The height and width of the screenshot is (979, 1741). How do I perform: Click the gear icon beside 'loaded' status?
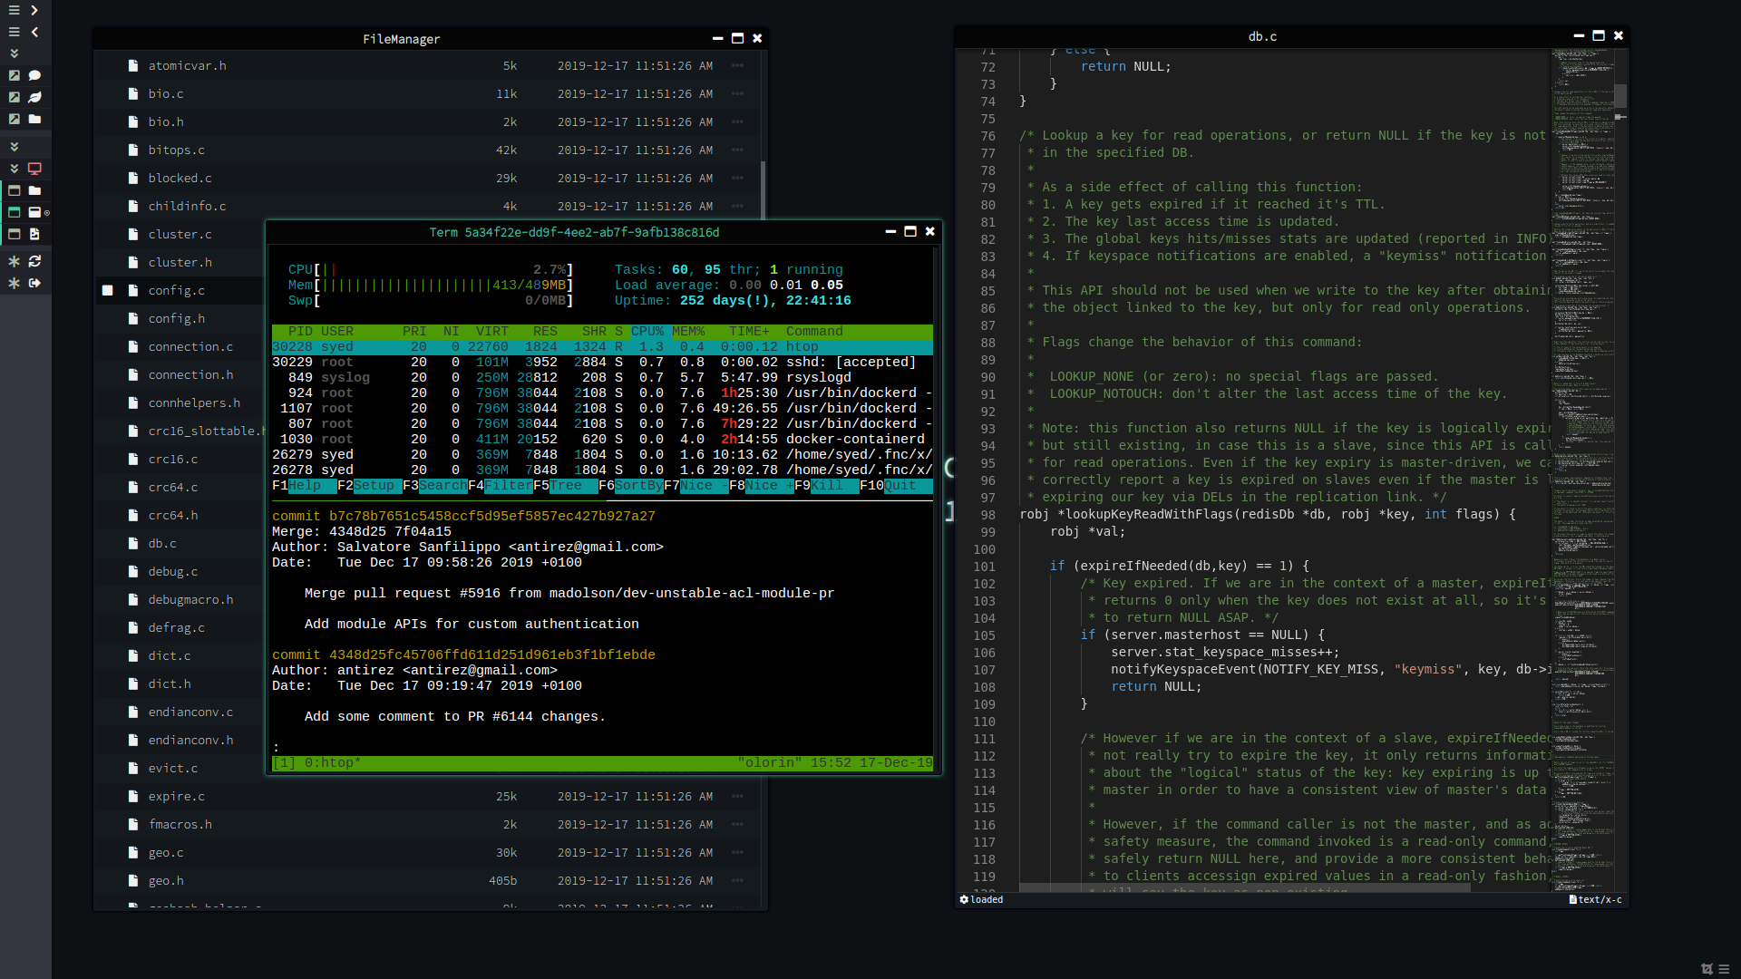[964, 899]
